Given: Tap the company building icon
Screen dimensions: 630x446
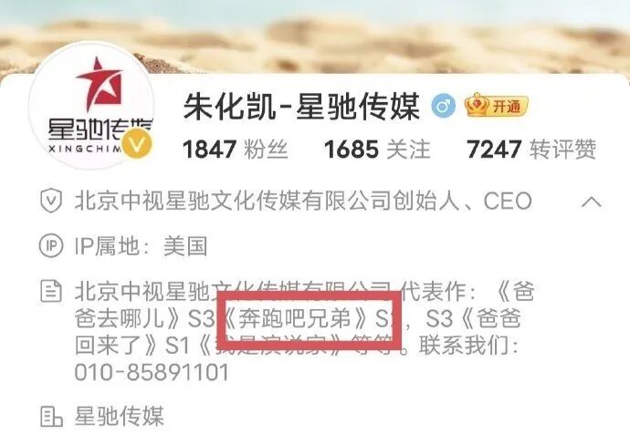Looking at the screenshot, I should pyautogui.click(x=51, y=416).
